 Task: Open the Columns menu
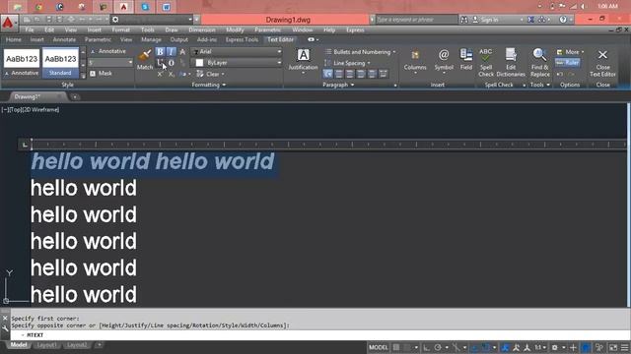click(x=415, y=61)
